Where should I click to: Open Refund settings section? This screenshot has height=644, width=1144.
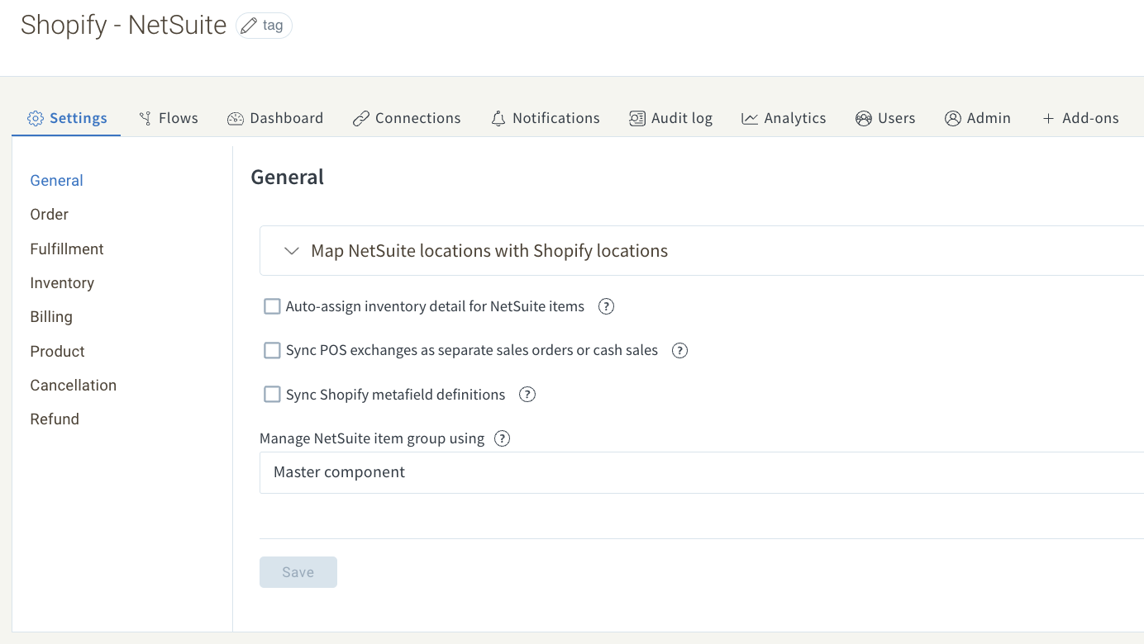(x=55, y=419)
